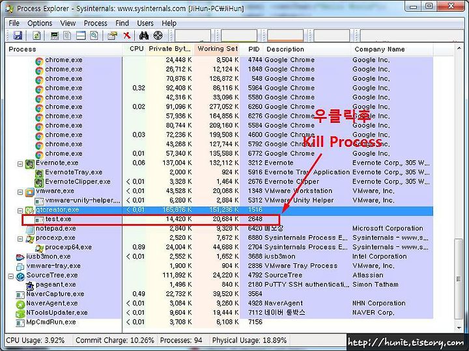Toggle the lower pane icon
The height and width of the screenshot is (351, 469).
(x=81, y=36)
